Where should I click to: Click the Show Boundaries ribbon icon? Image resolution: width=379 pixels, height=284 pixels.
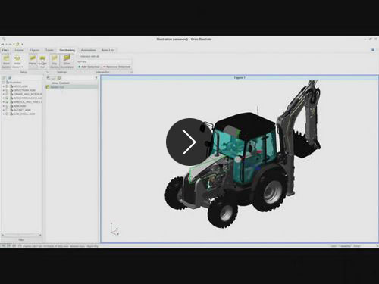pos(67,58)
